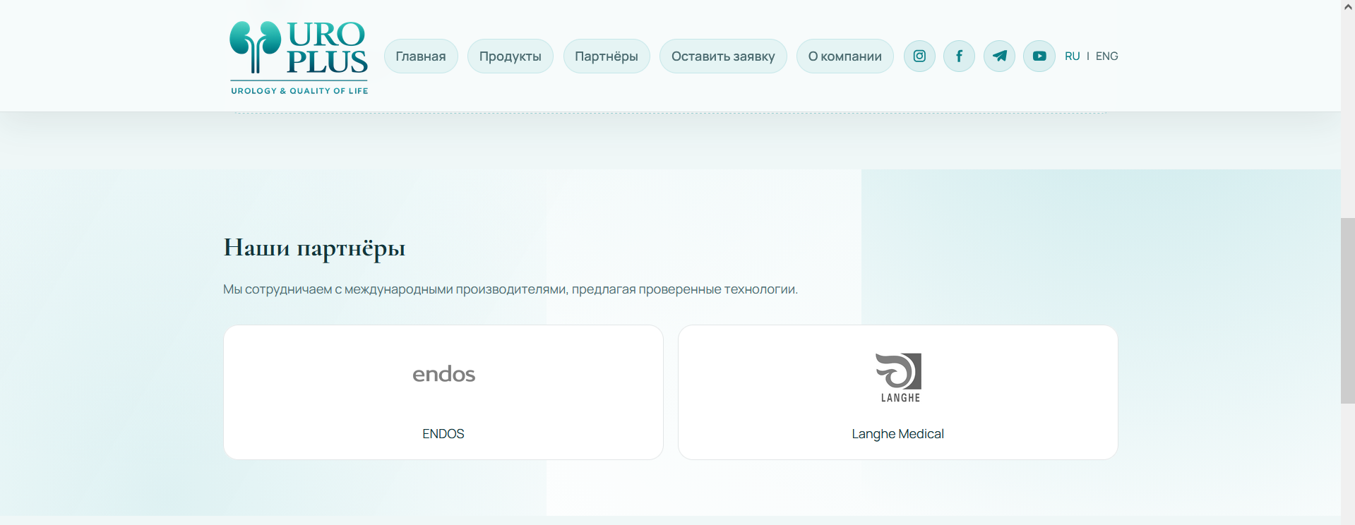Switch site language to ENG
Viewport: 1355px width, 525px height.
[x=1106, y=56]
